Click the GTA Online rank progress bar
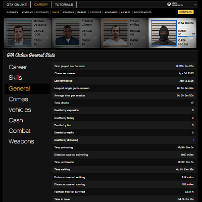 click(x=186, y=36)
